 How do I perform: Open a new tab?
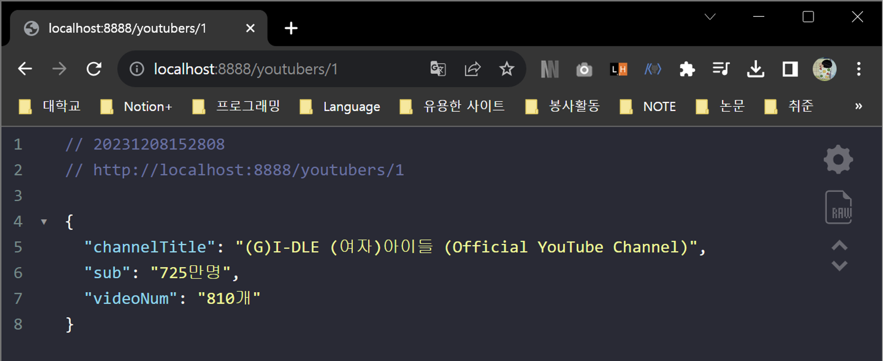coord(291,28)
